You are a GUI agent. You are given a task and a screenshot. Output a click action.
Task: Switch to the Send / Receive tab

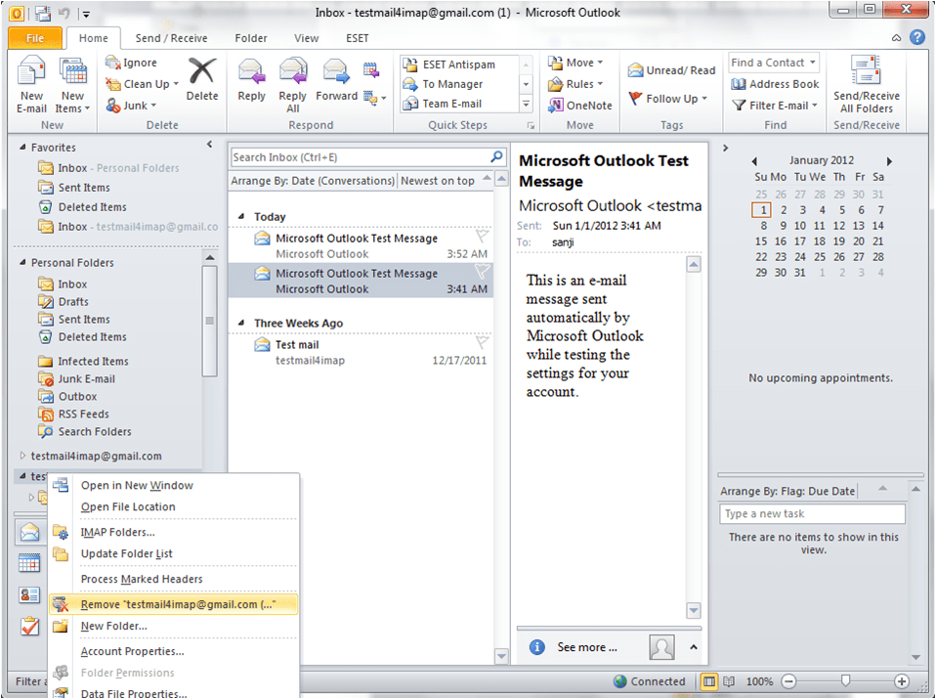(171, 38)
